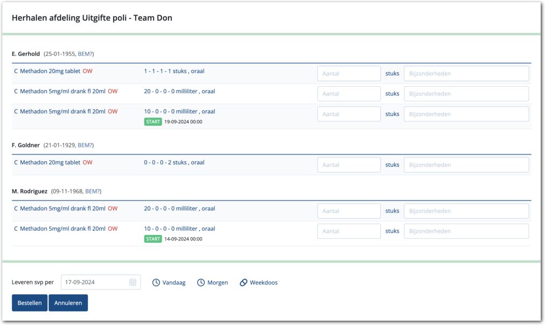This screenshot has height=325, width=545.
Task: Open Methadon 20mg tablet entry under F. Goldner
Action: point(50,163)
